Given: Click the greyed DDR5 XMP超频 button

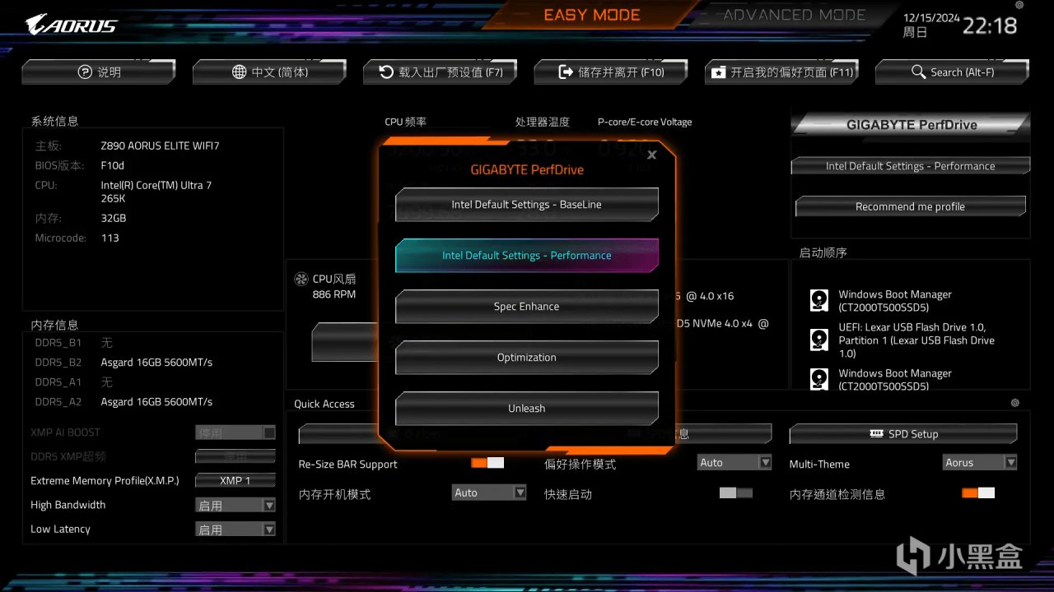Looking at the screenshot, I should point(236,456).
